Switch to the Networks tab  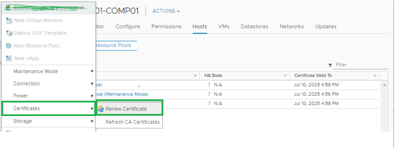tap(292, 26)
